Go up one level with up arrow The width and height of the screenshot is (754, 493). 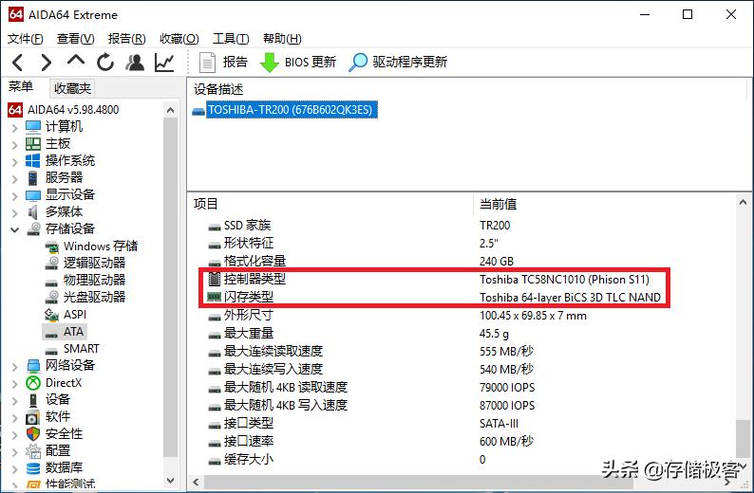76,61
